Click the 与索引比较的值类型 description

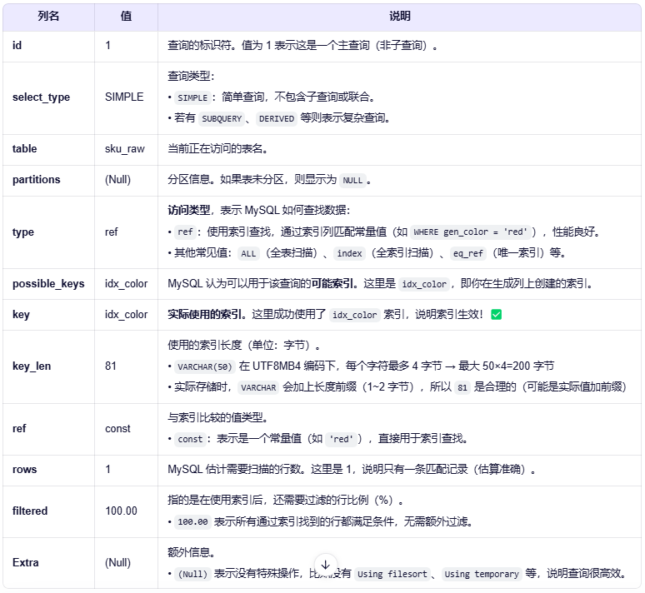217,418
